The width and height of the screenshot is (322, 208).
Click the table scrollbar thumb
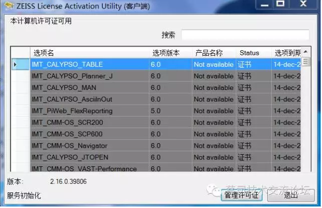305,61
